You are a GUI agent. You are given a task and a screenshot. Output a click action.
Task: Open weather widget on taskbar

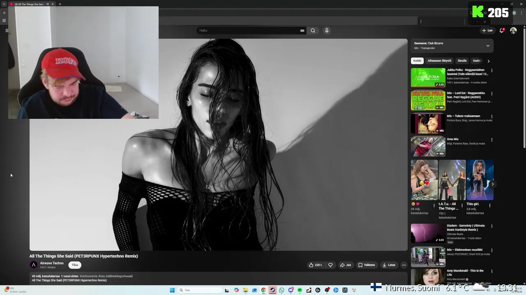(x=16, y=290)
